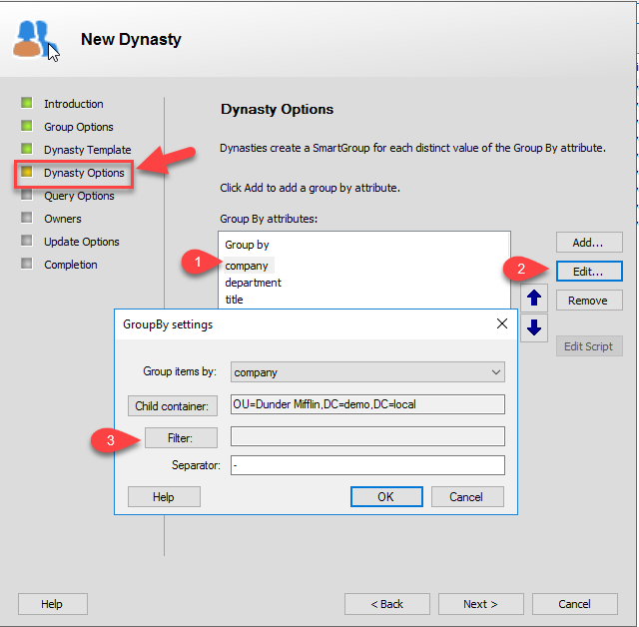Click the yellow Dynasty Options step indicator
639x627 pixels.
click(27, 172)
